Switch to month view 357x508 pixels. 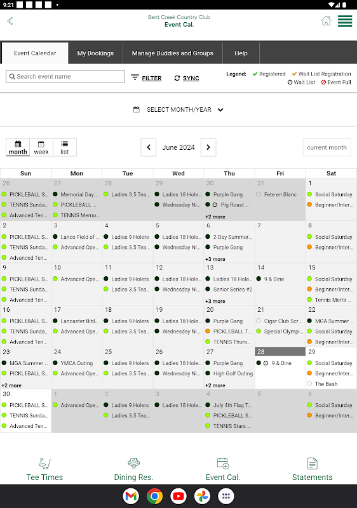pos(18,147)
